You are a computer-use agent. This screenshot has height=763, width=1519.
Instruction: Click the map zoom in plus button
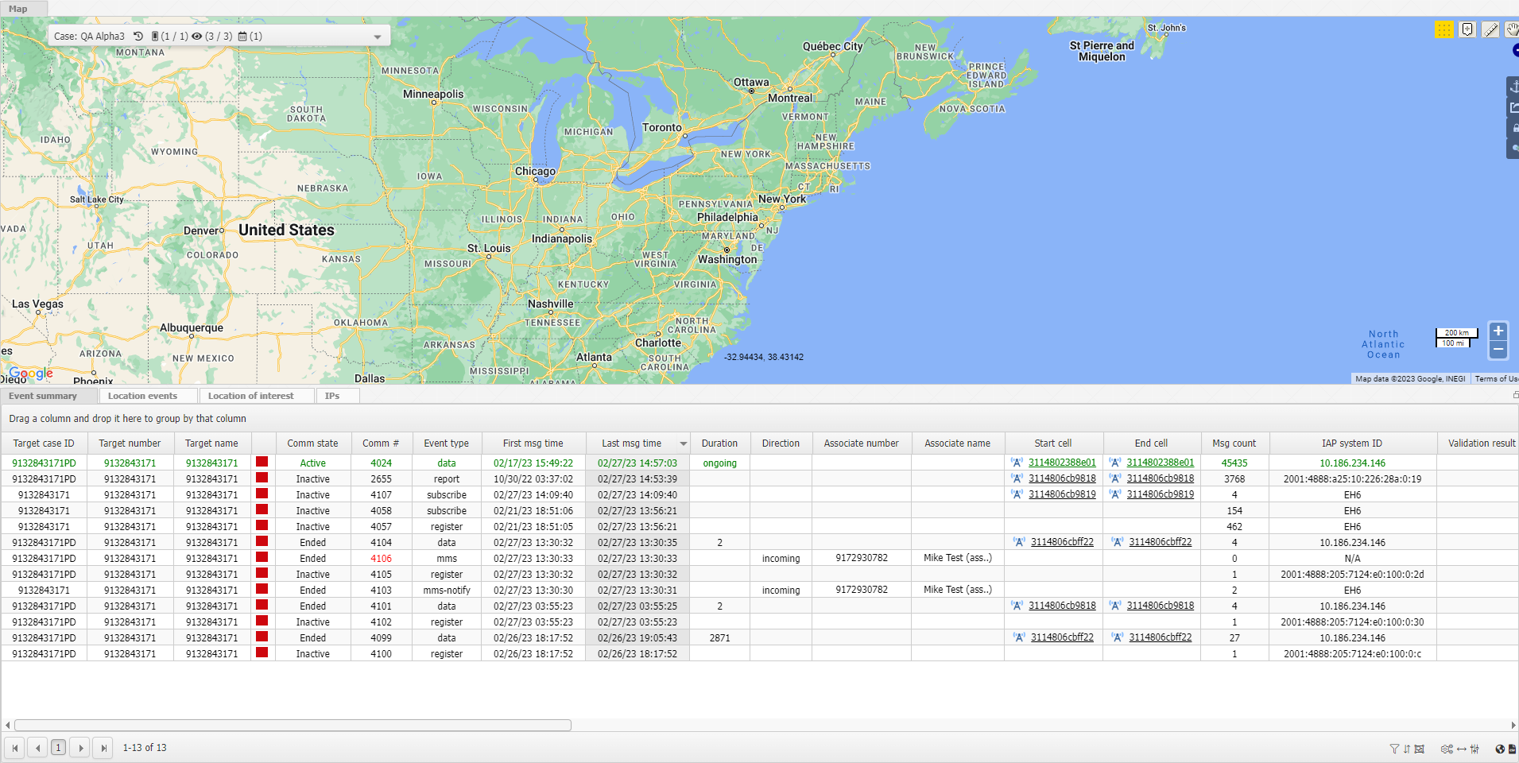tap(1498, 331)
